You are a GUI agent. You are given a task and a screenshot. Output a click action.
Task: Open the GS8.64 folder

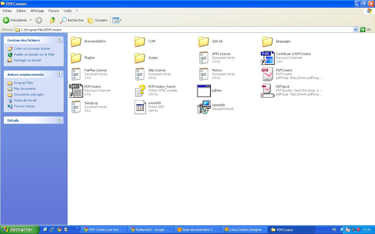click(203, 42)
